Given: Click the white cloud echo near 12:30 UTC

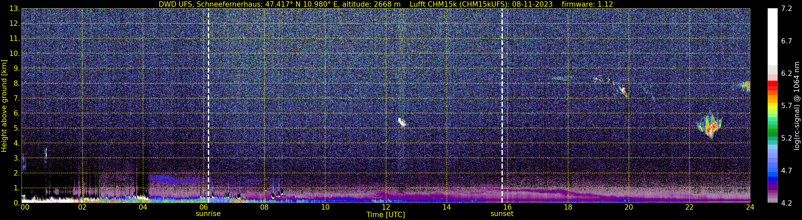Looking at the screenshot, I should (x=402, y=122).
